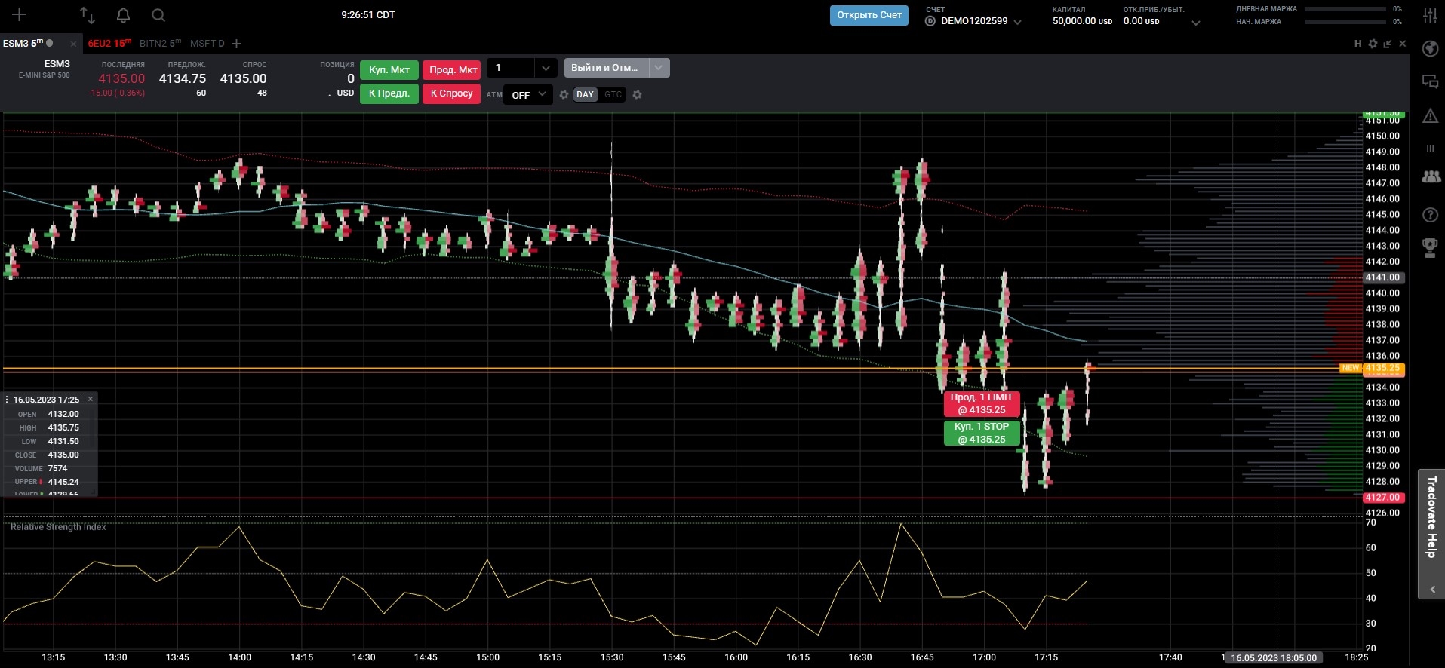
Task: Click the Куп. Мкт buy market button
Action: 389,70
